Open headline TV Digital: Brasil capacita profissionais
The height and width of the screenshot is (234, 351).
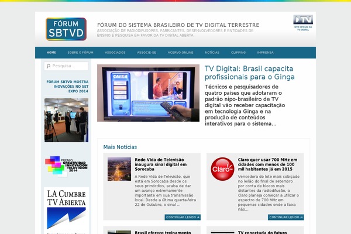(249, 73)
